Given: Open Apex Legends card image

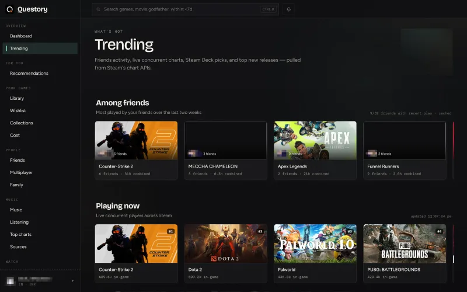Looking at the screenshot, I should pos(315,140).
